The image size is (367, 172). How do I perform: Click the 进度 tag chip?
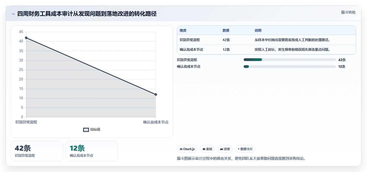tap(225, 149)
